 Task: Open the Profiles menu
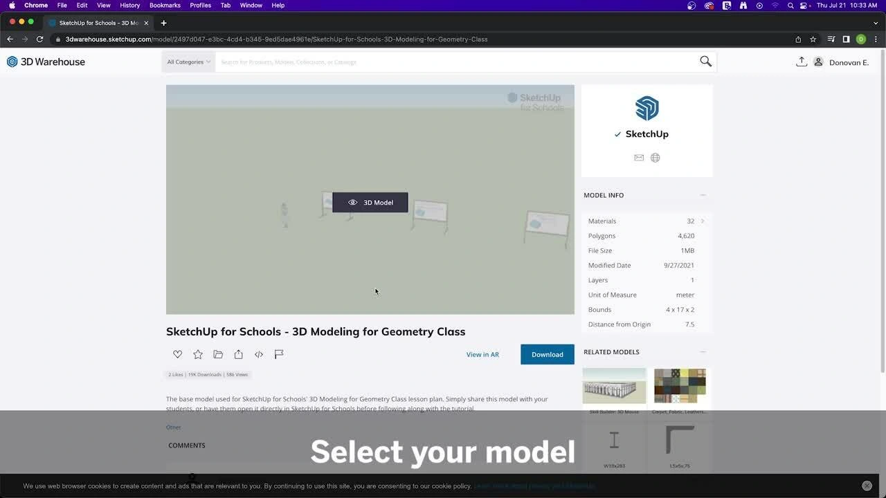click(201, 5)
